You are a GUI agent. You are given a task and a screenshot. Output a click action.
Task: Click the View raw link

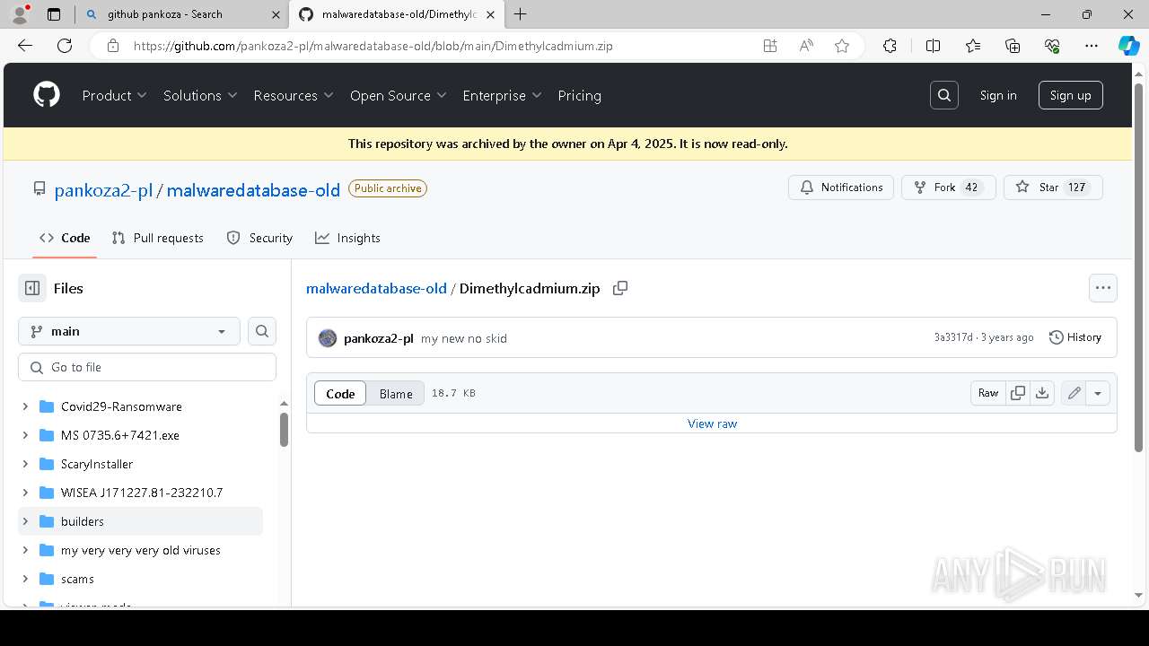(x=712, y=423)
